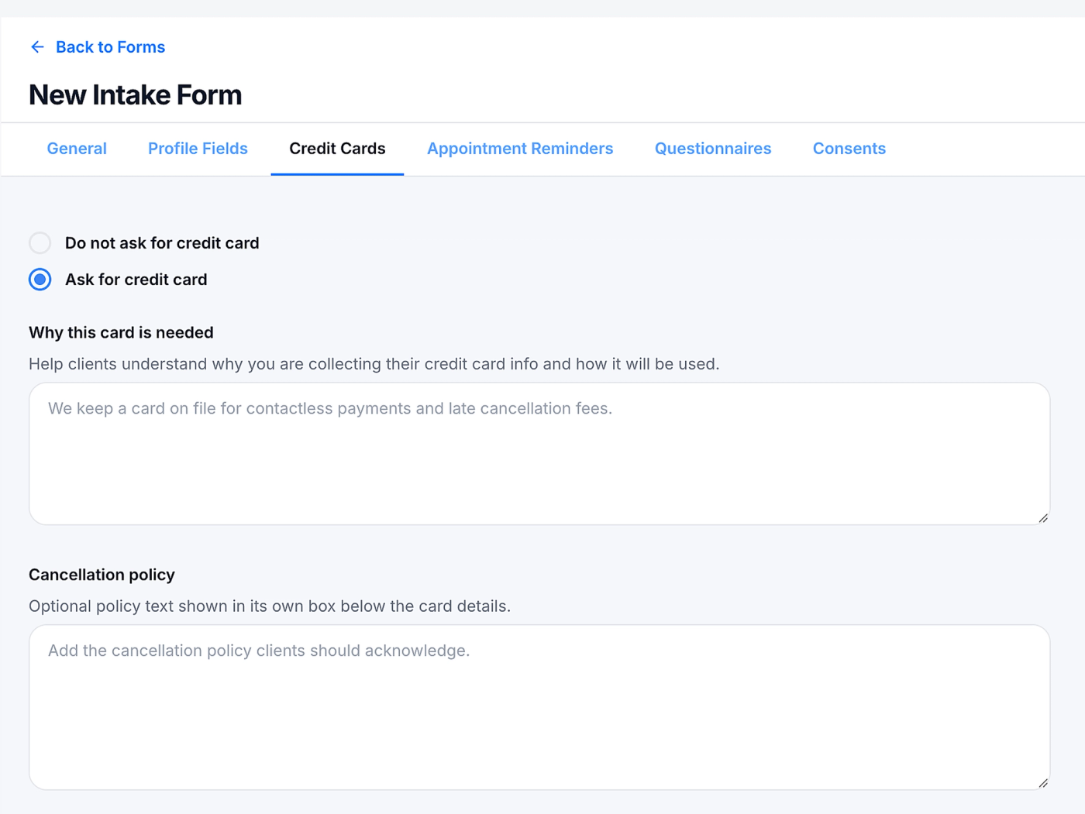Click the Cancellation policy label
This screenshot has width=1085, height=814.
[x=102, y=575]
